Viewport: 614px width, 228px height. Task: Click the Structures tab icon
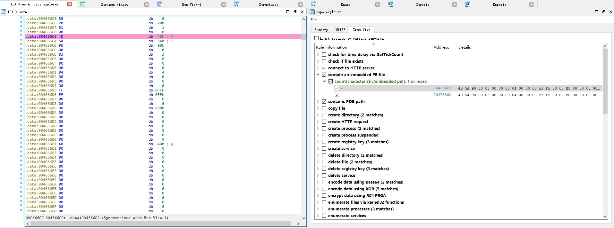[x=237, y=4]
